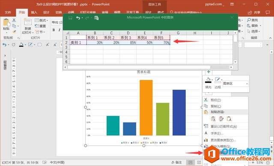Open chart tools Format (格式) tab
The width and height of the screenshot is (274, 166).
click(x=161, y=12)
